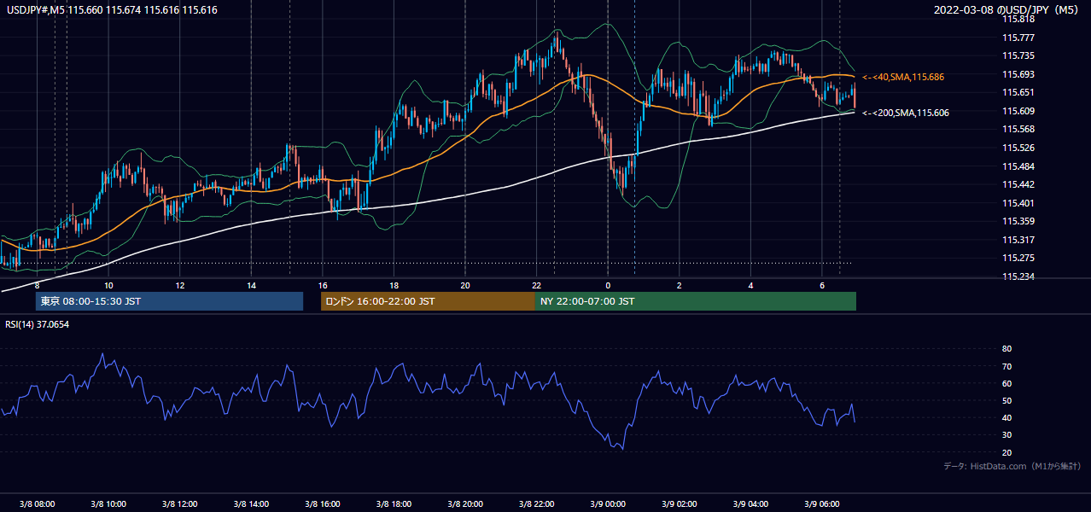Click the 3/8 18:00 time axis label
Screen dimensions: 1091x512
click(x=394, y=503)
